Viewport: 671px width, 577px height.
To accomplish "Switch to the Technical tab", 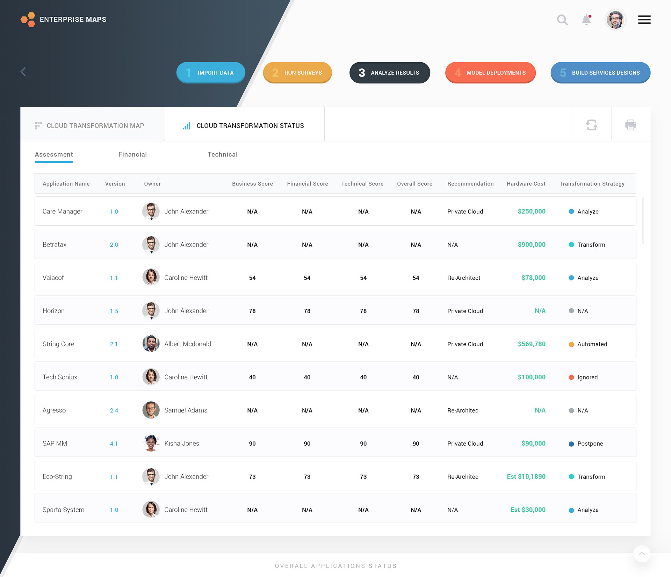I will point(223,154).
